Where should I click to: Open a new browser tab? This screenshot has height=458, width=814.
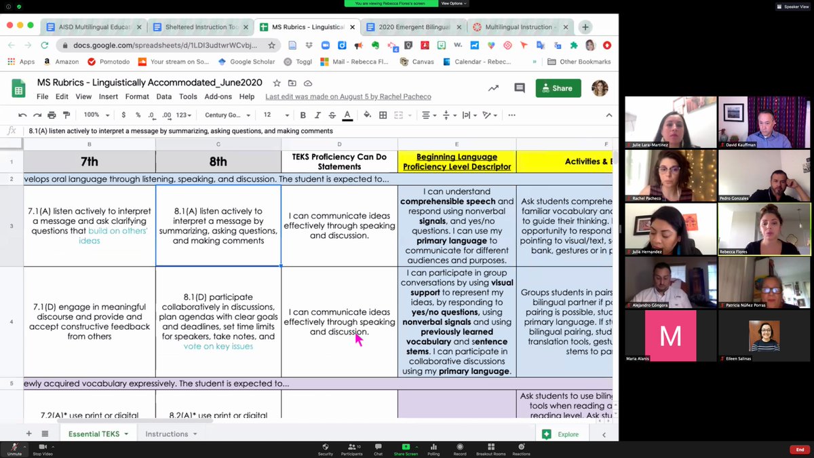click(x=585, y=27)
